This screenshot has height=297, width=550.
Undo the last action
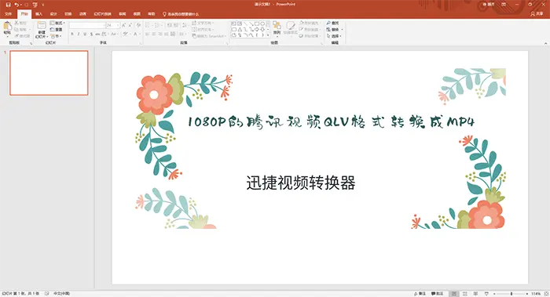point(16,5)
